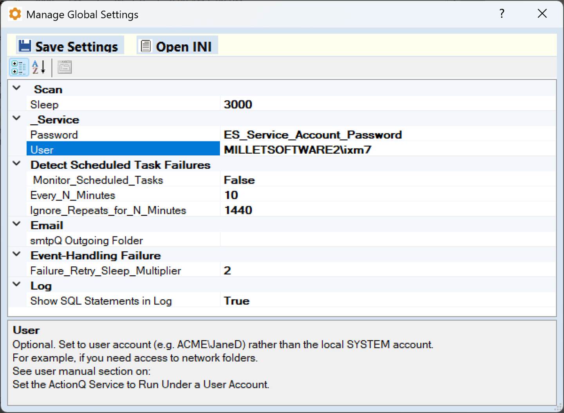
Task: Edit the Failure_Retry_Sleep_Multiplier value 2
Action: click(x=387, y=270)
